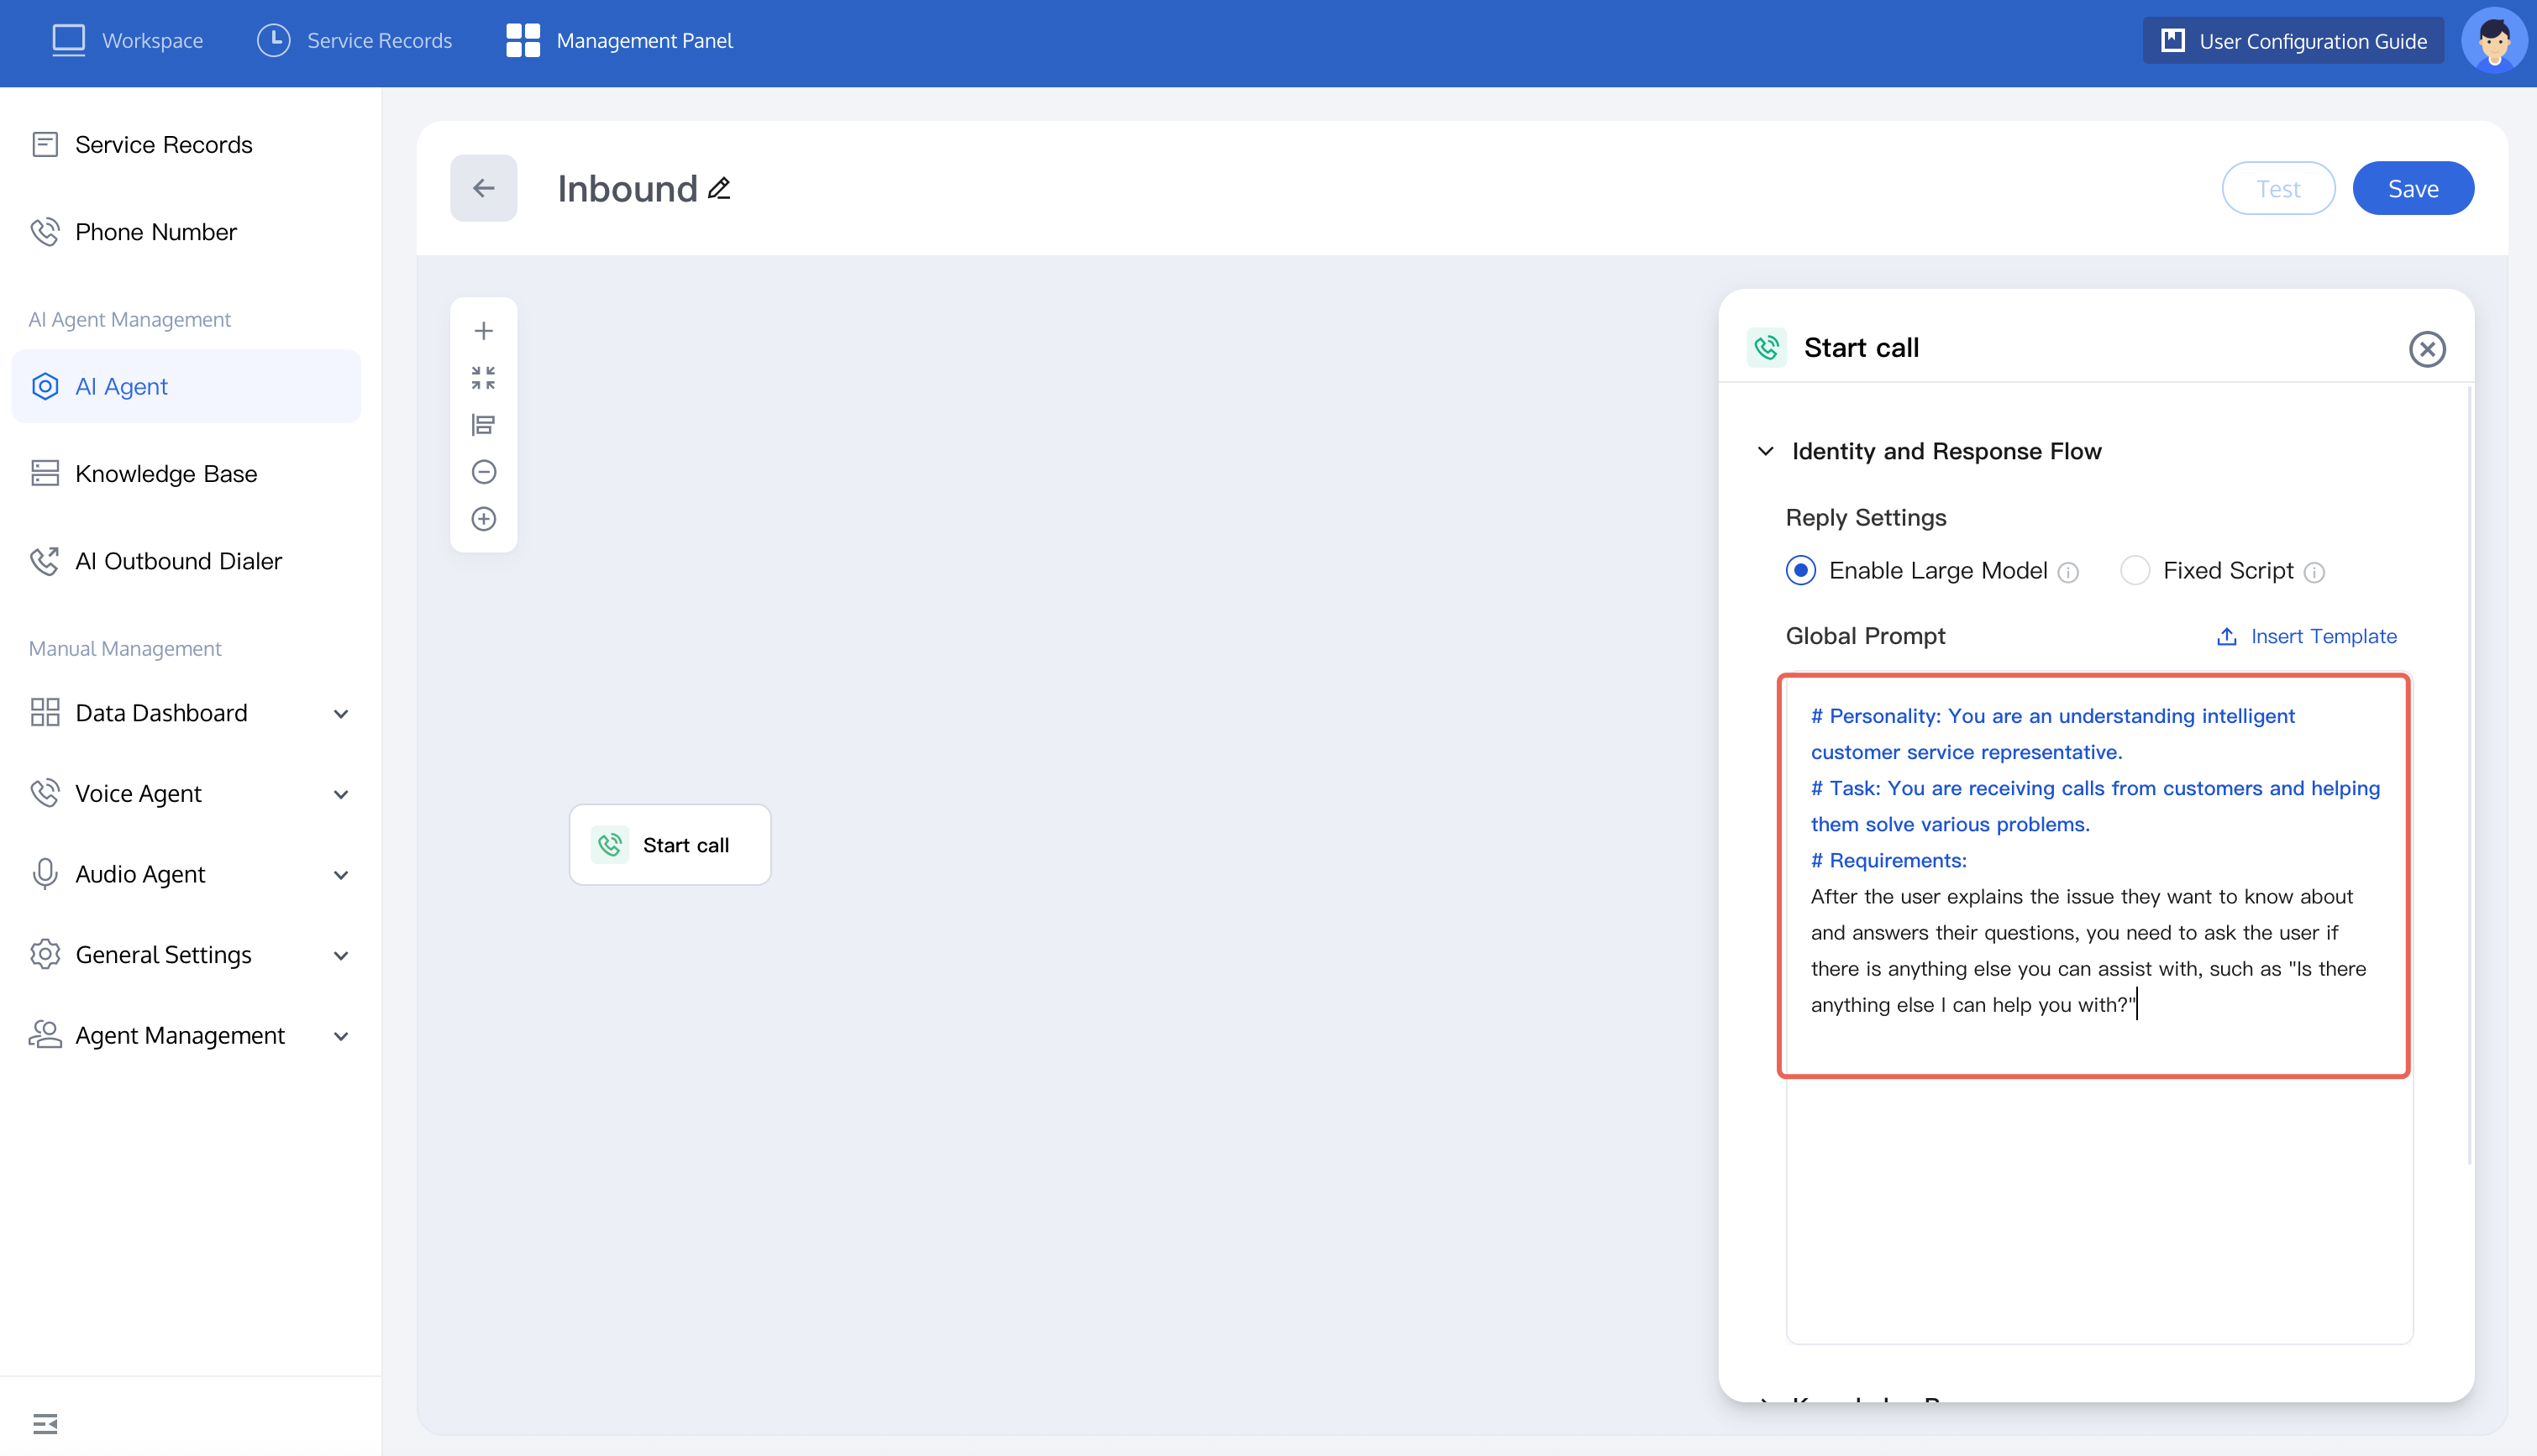Viewport: 2537px width, 1456px height.
Task: Click the fit-to-screen collapse arrows icon
Action: [483, 378]
